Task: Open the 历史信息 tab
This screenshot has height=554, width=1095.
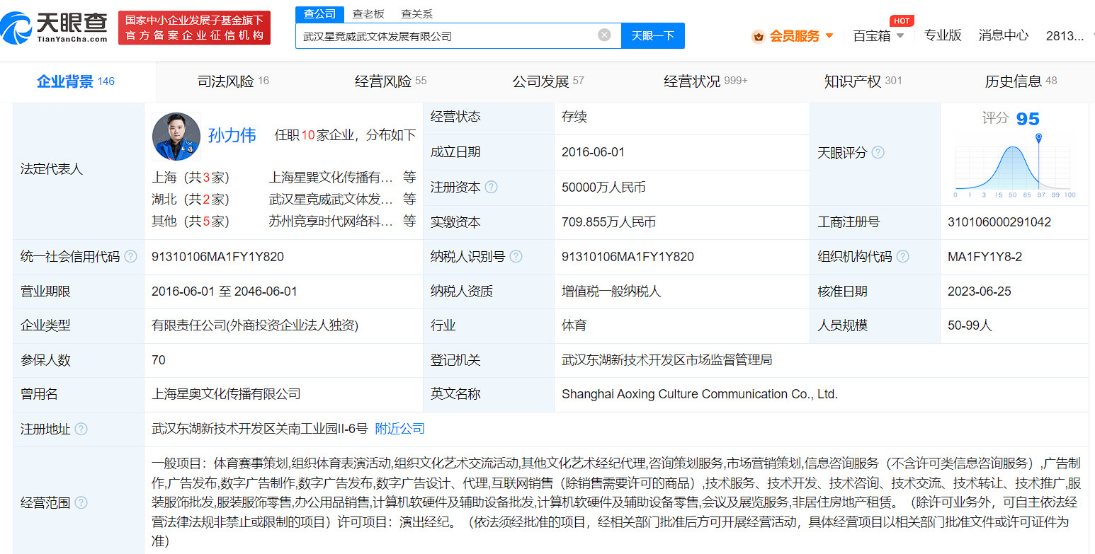Action: click(1021, 81)
